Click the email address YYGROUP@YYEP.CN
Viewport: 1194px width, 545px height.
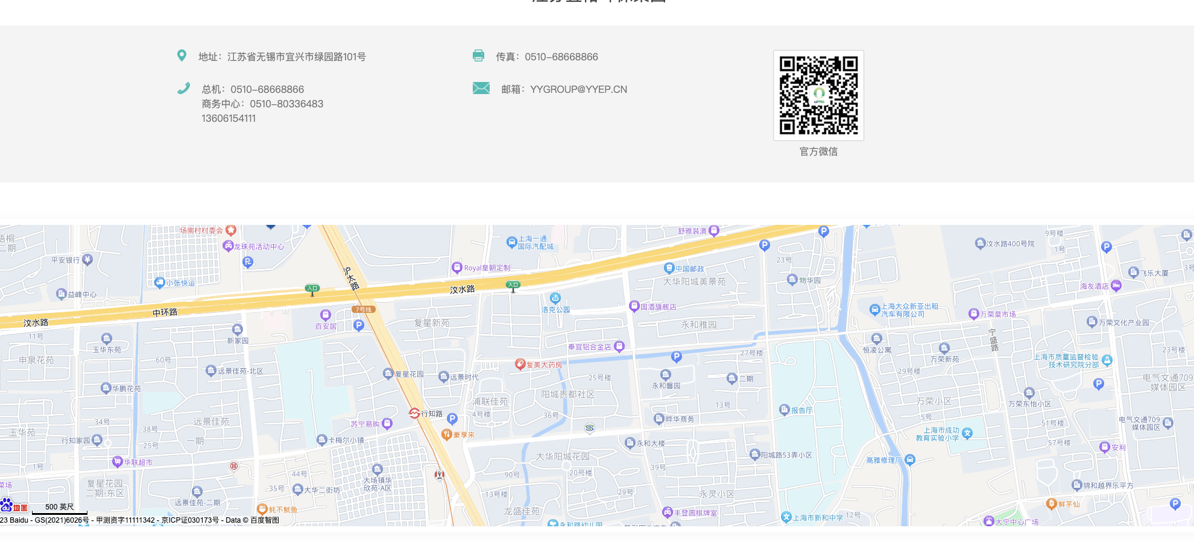coord(578,89)
